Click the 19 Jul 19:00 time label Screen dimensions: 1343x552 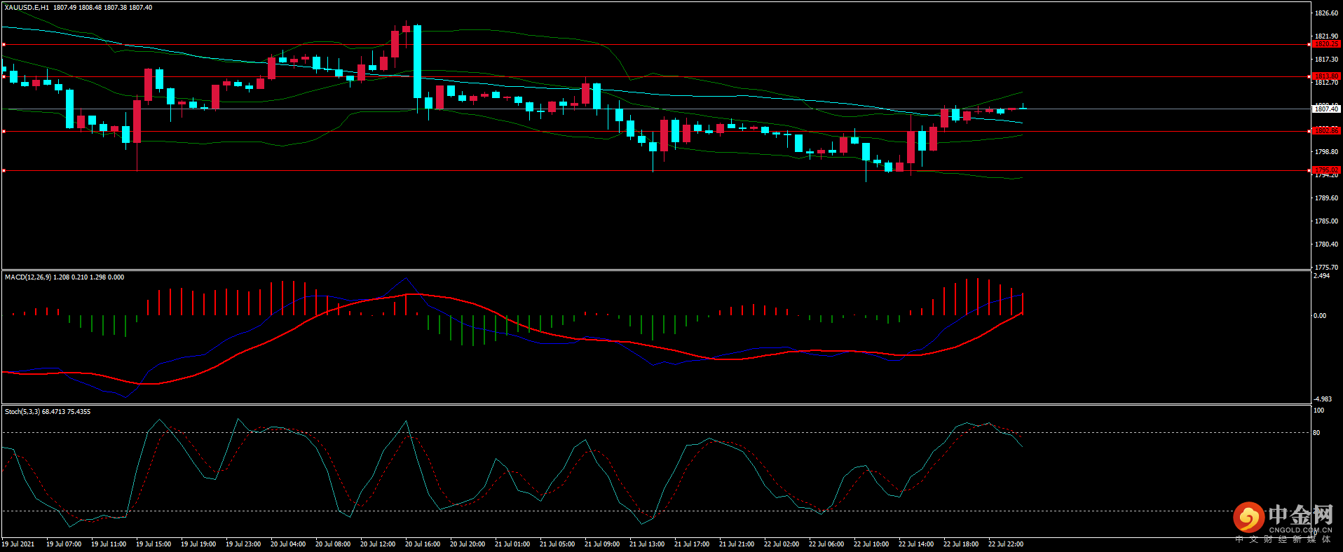tap(198, 544)
